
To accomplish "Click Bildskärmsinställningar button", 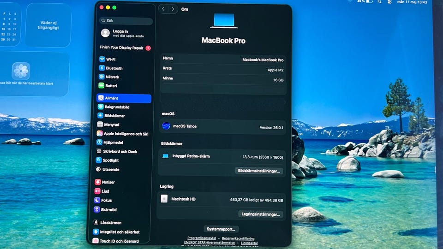I will [x=259, y=171].
